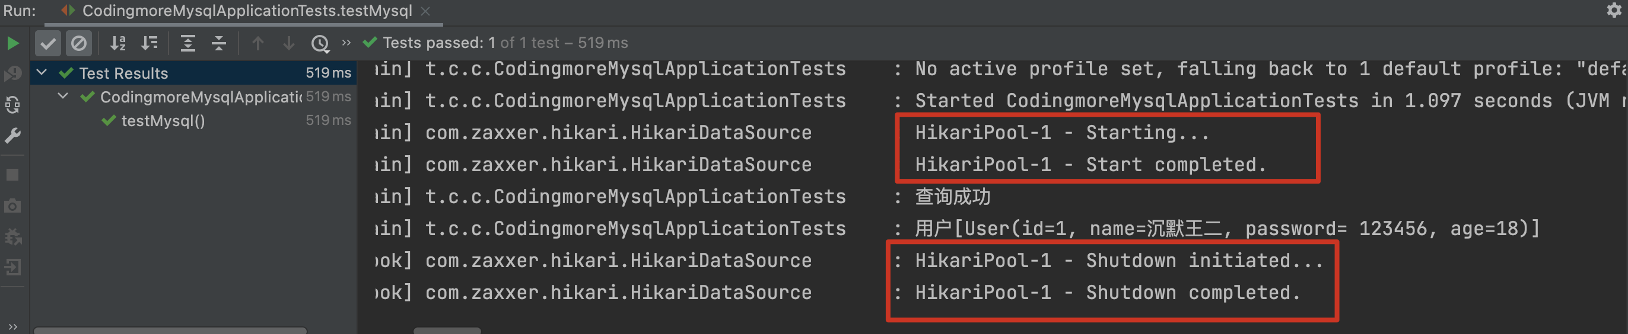Viewport: 1628px width, 334px height.
Task: Select the testMysql() test entry
Action: pos(163,121)
